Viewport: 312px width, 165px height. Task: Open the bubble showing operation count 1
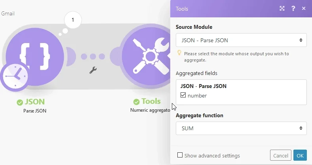tap(73, 20)
